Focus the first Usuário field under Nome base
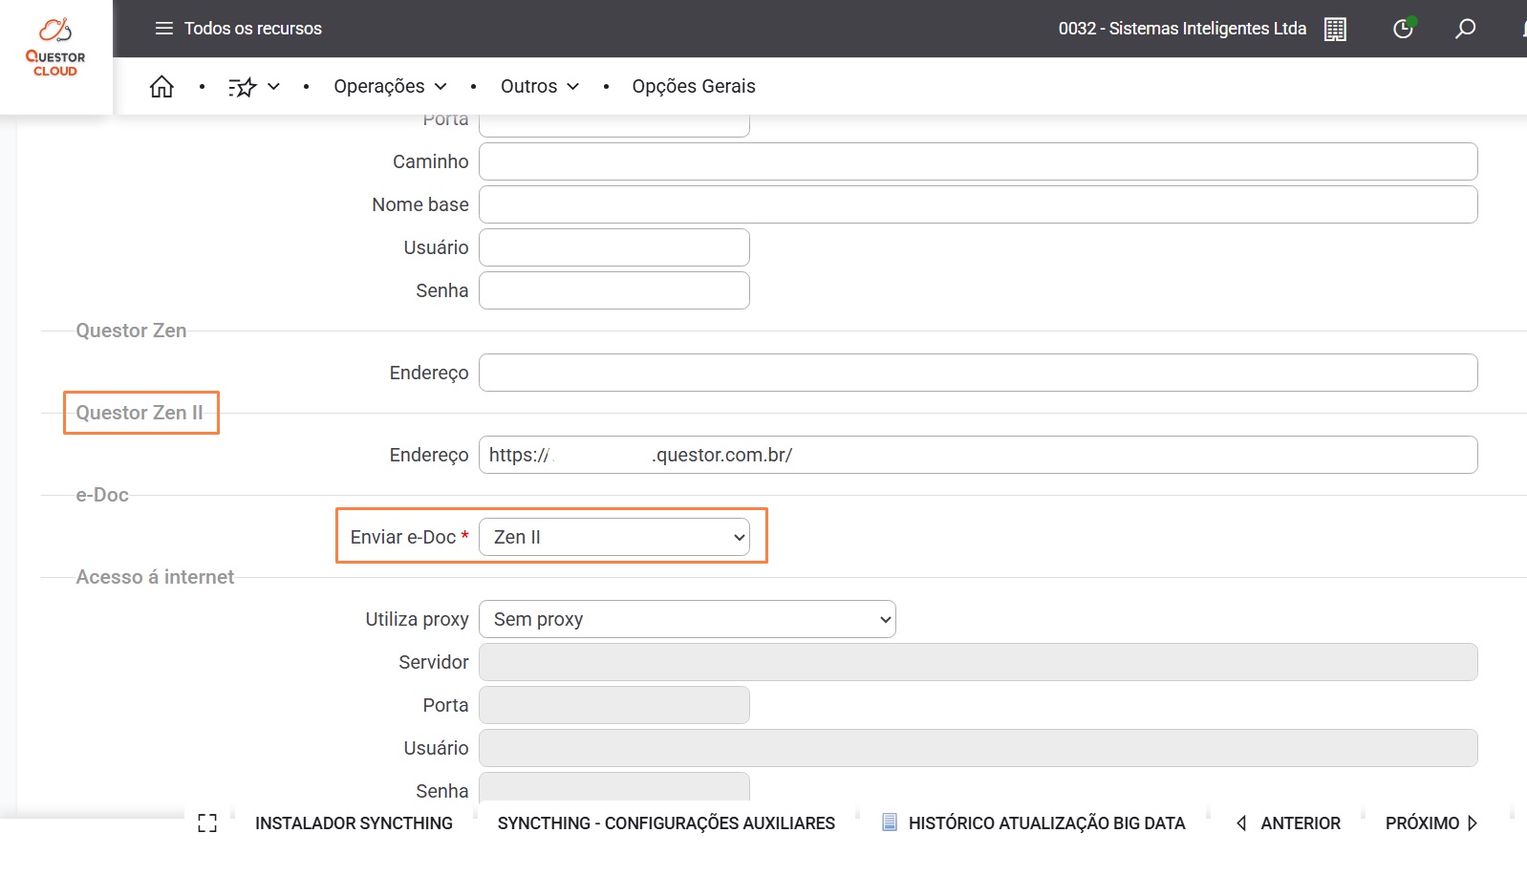 click(x=613, y=247)
